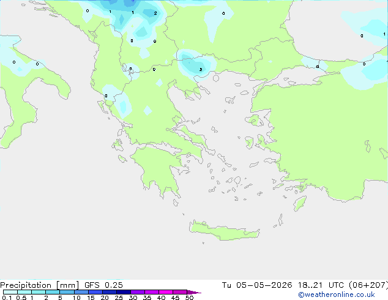Click the weatheronline.co.uk copyright link

pyautogui.click(x=337, y=294)
